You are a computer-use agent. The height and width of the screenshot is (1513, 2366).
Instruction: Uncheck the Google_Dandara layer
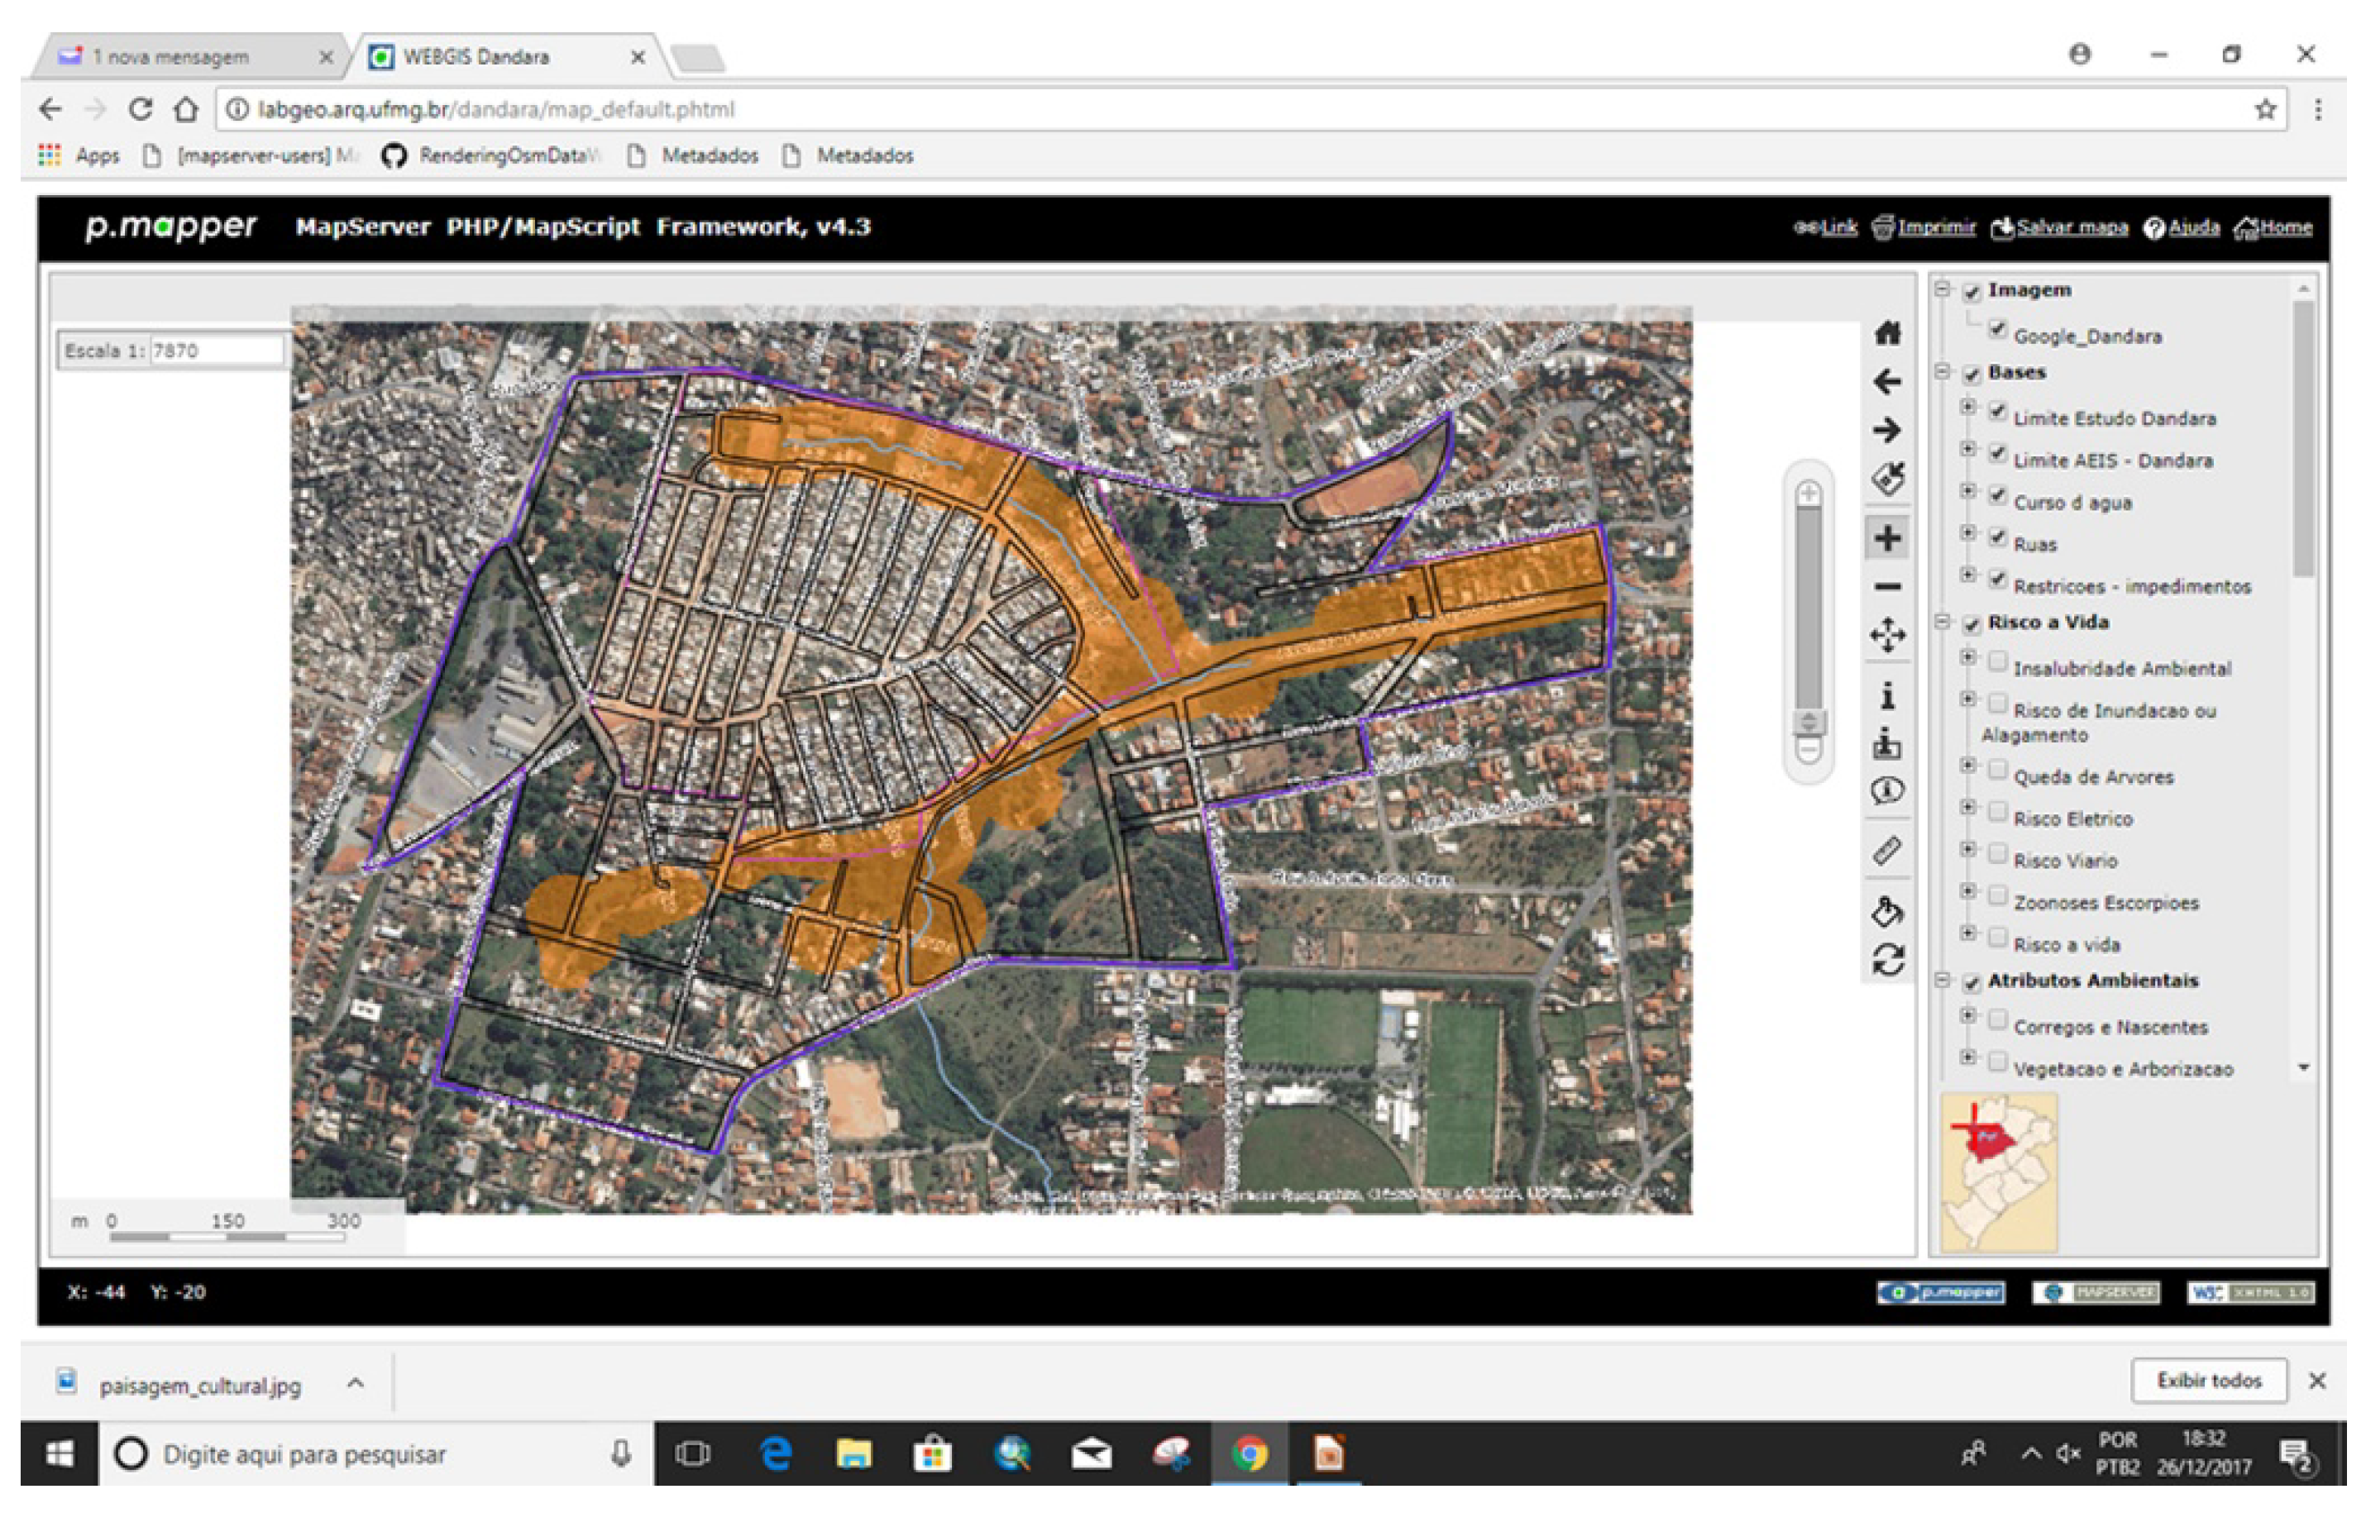click(1996, 330)
